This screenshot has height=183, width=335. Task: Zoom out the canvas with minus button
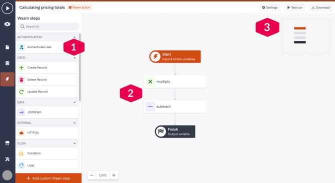coord(91,175)
